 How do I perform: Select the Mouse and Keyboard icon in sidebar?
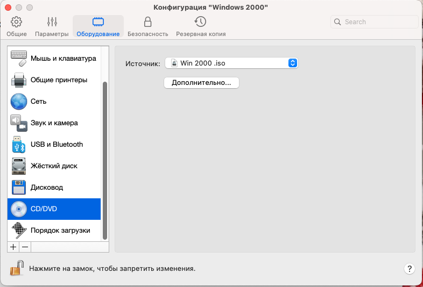(x=19, y=58)
